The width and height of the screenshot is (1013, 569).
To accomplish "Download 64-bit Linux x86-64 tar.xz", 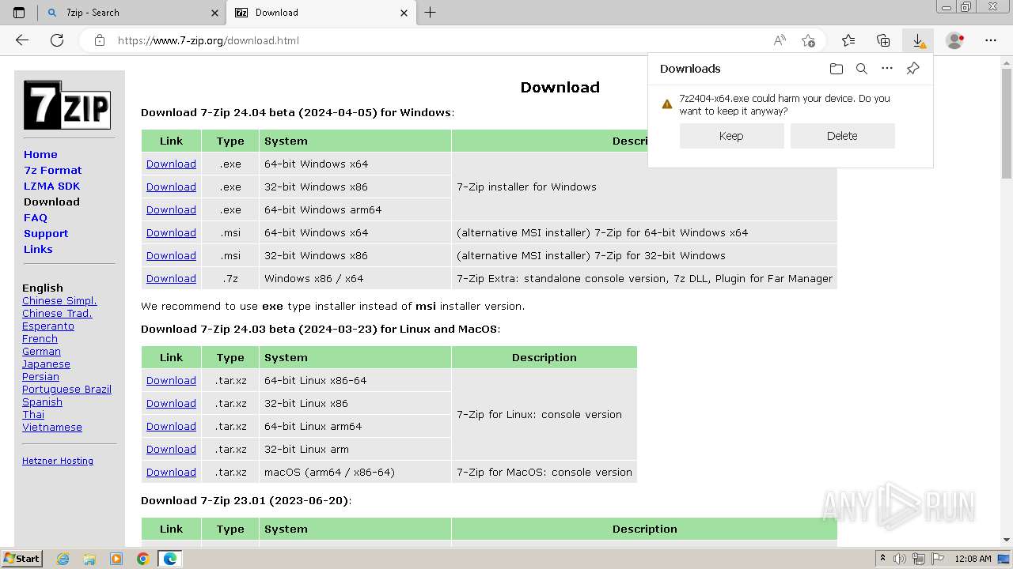I will [171, 381].
